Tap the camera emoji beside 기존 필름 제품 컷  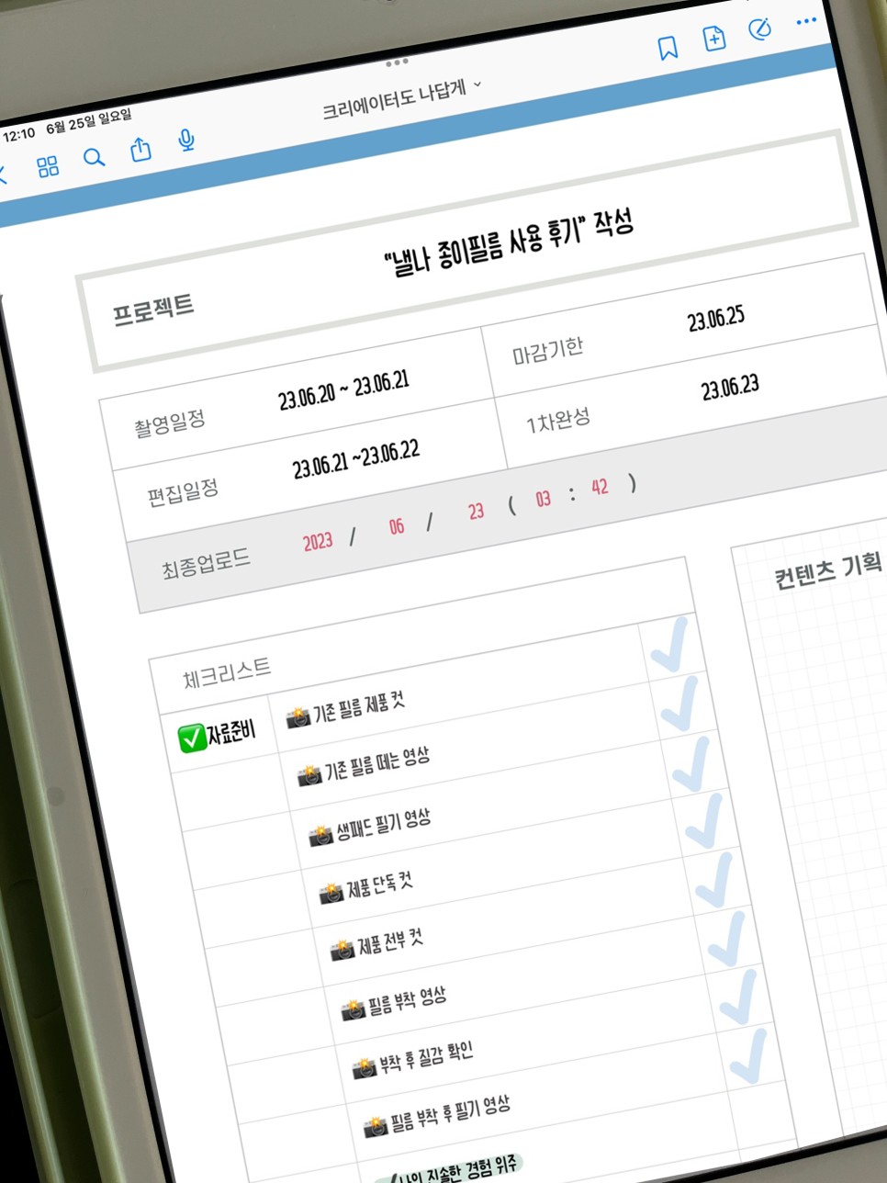pyautogui.click(x=298, y=718)
